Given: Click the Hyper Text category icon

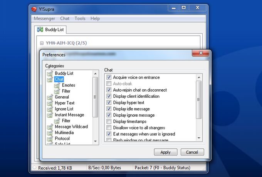Looking at the screenshot, I should coord(50,103).
